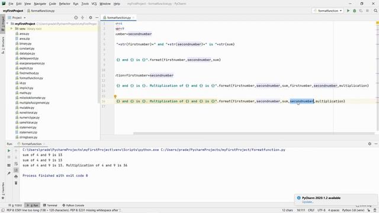
Task: Run formatfunction with the toolbar Run icon
Action: pos(348,11)
